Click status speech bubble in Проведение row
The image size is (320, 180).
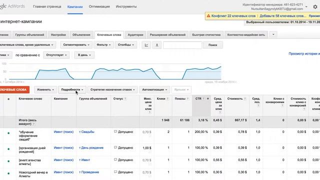[115, 172]
